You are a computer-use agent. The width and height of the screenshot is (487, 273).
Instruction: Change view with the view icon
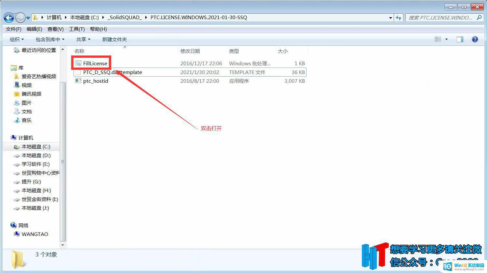438,39
